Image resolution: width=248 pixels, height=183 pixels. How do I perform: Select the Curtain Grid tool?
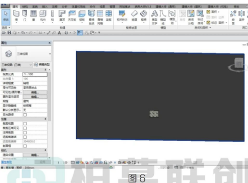[100, 17]
